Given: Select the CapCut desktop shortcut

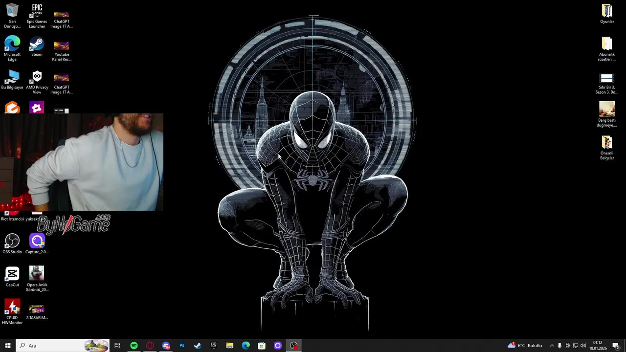Looking at the screenshot, I should pyautogui.click(x=12, y=276).
